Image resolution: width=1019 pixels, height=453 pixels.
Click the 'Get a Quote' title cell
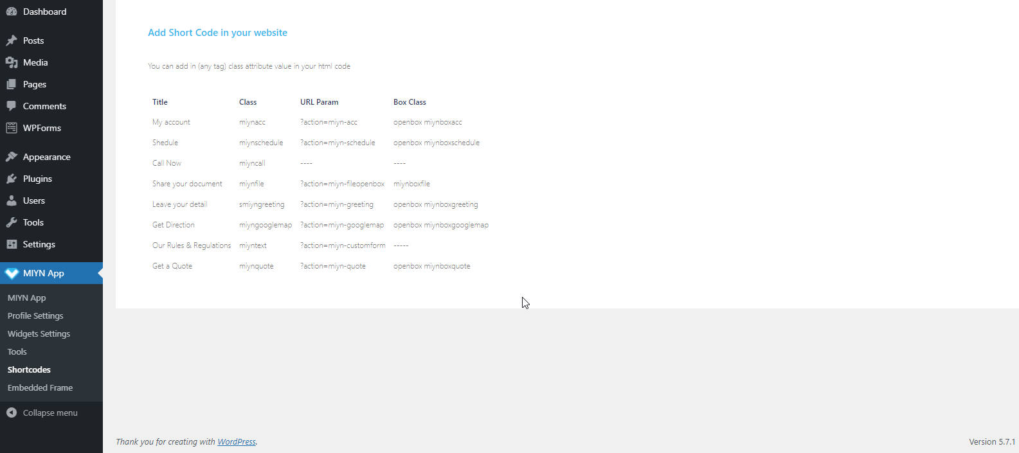tap(172, 266)
